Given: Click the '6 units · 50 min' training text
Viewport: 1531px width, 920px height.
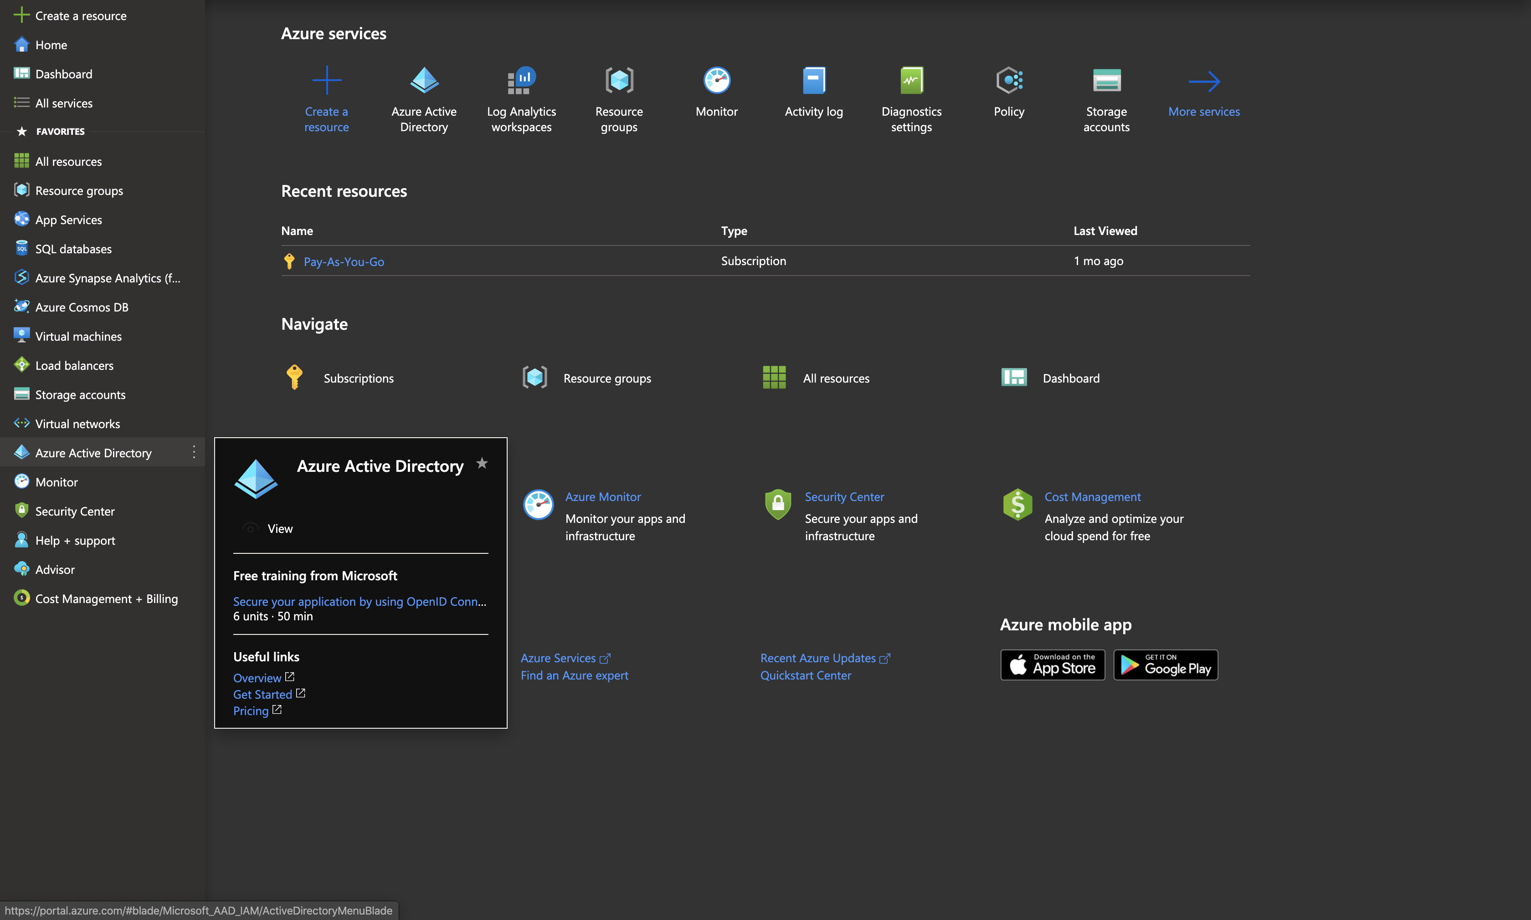Looking at the screenshot, I should pyautogui.click(x=273, y=616).
